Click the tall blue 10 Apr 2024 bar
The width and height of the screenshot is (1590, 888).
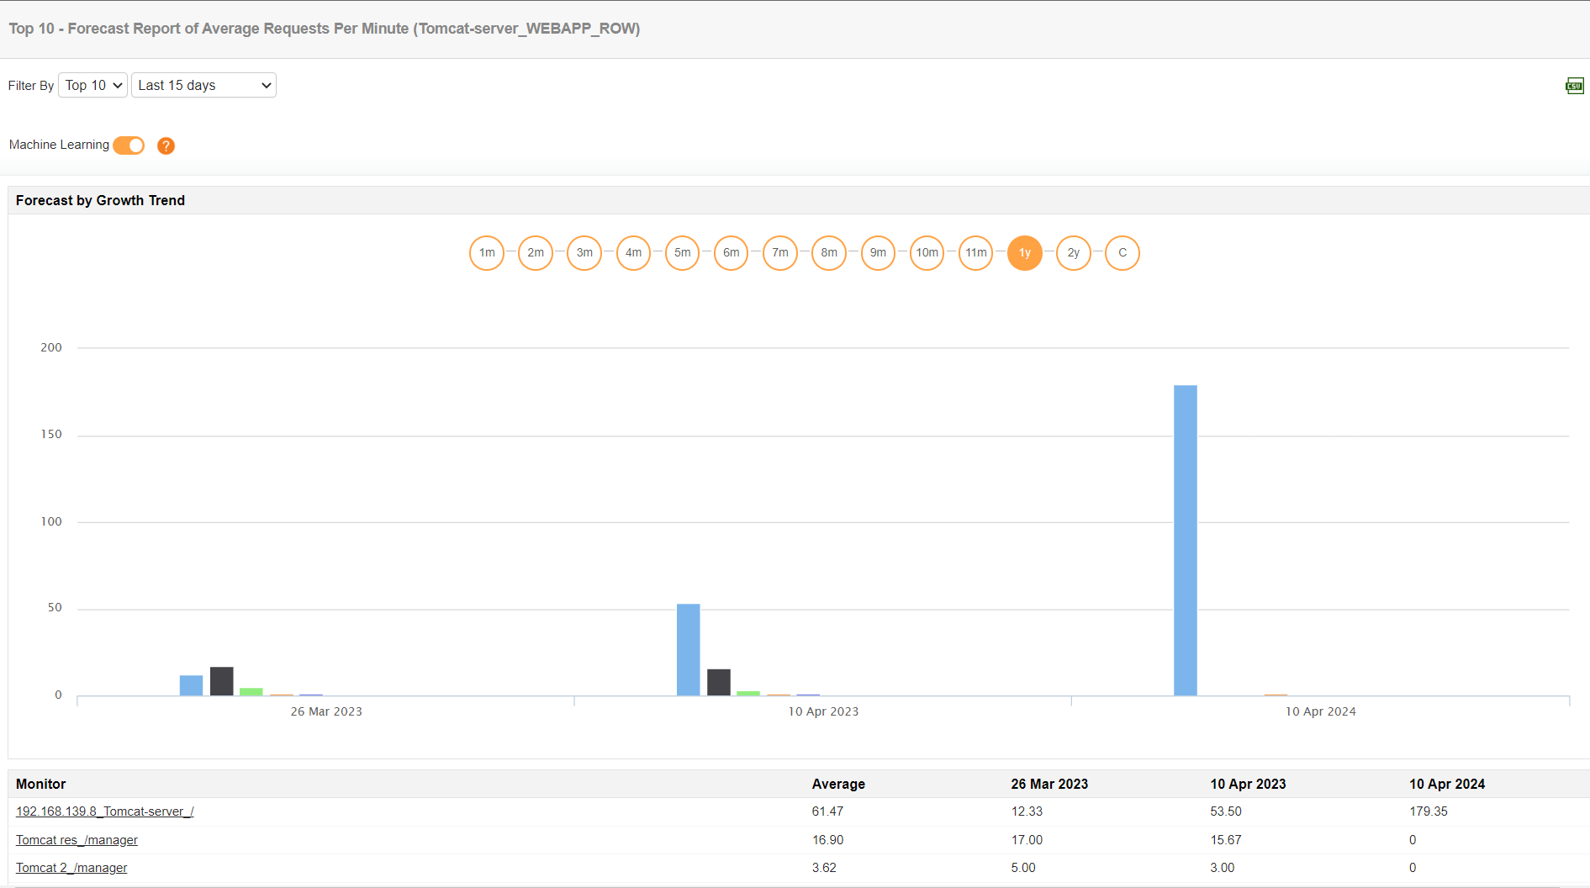pos(1185,540)
